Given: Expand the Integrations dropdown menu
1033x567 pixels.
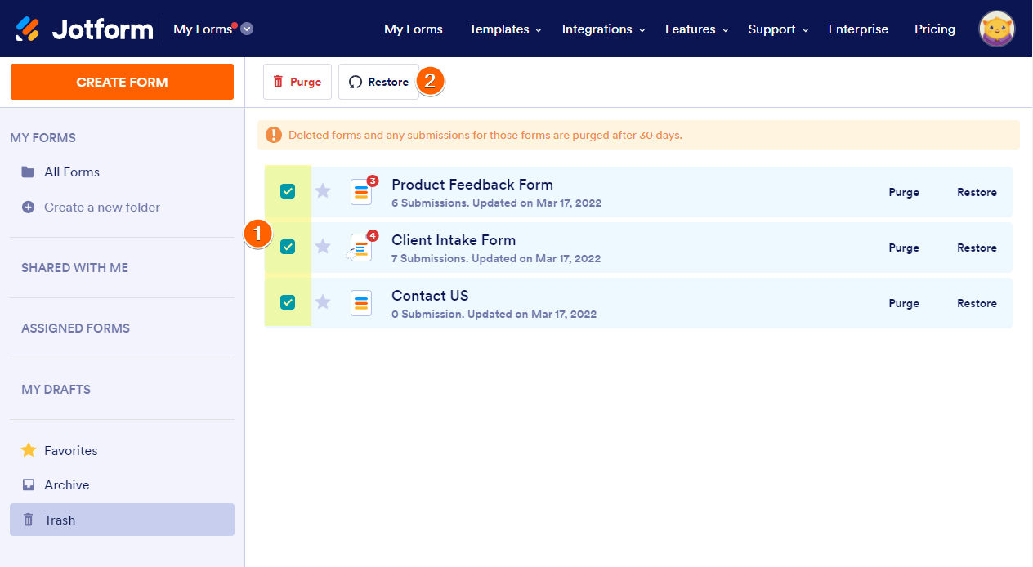Looking at the screenshot, I should pos(603,29).
